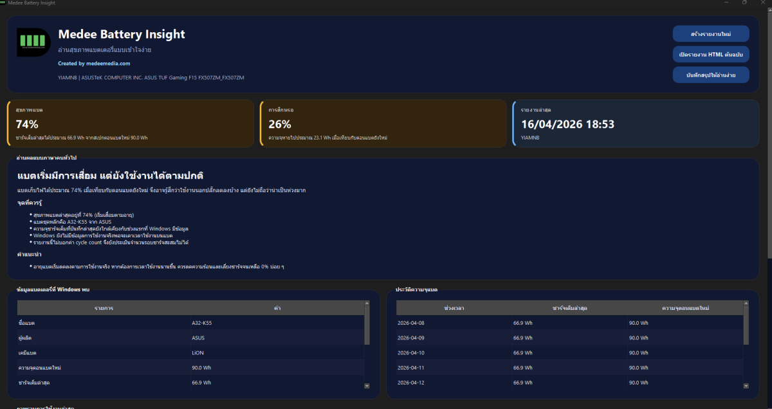Click scroll-down arrow in battery info table

click(x=367, y=386)
